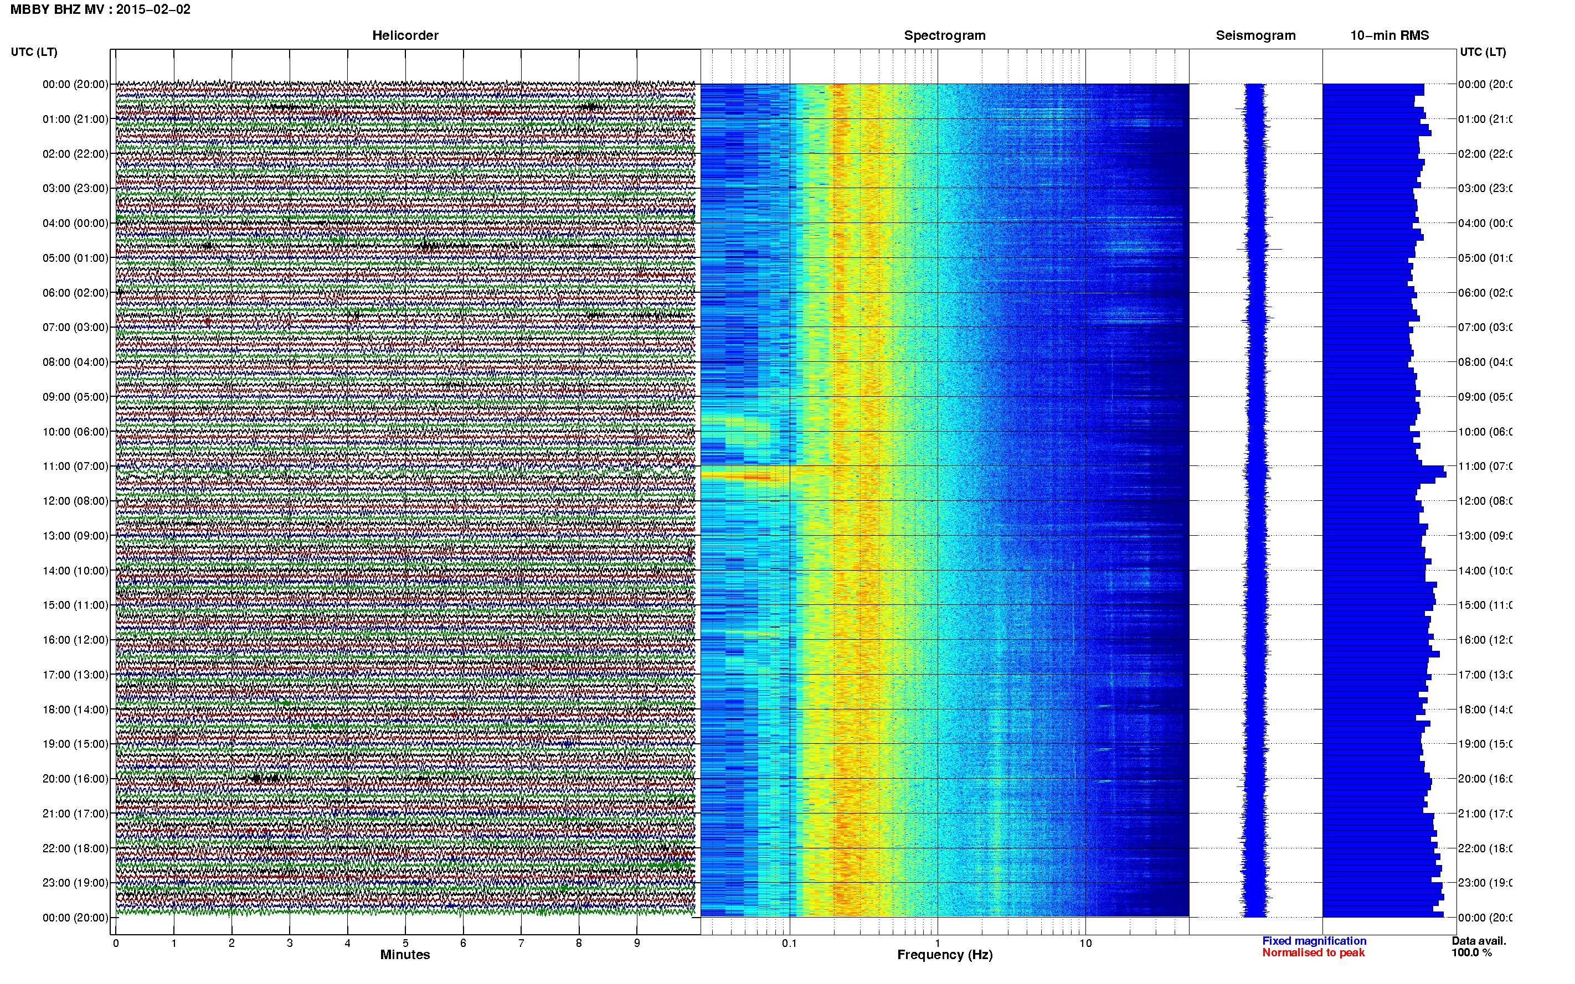Select the '10-min RMS' panel heading
This screenshot has width=1575, height=984.
(1389, 36)
